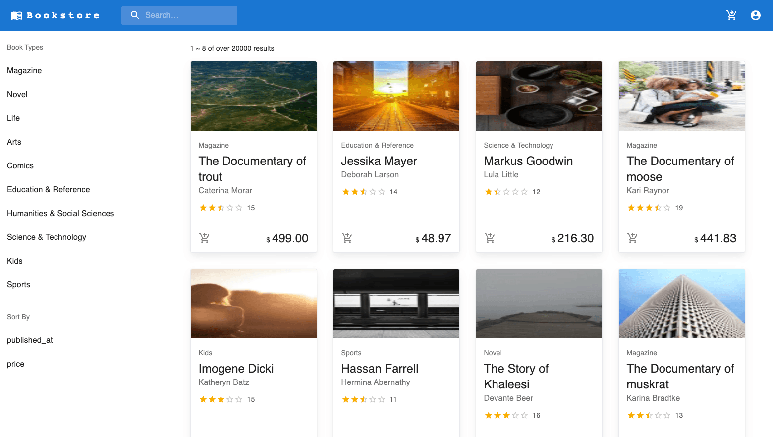Rate The Documentary of moose stars

649,208
